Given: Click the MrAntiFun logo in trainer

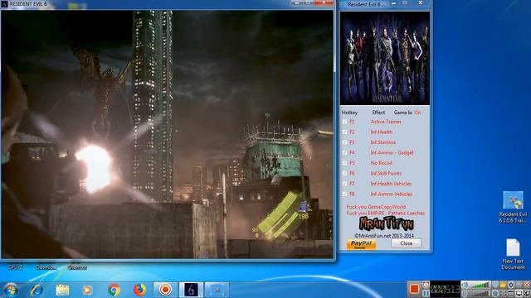Looking at the screenshot, I should pos(387,223).
